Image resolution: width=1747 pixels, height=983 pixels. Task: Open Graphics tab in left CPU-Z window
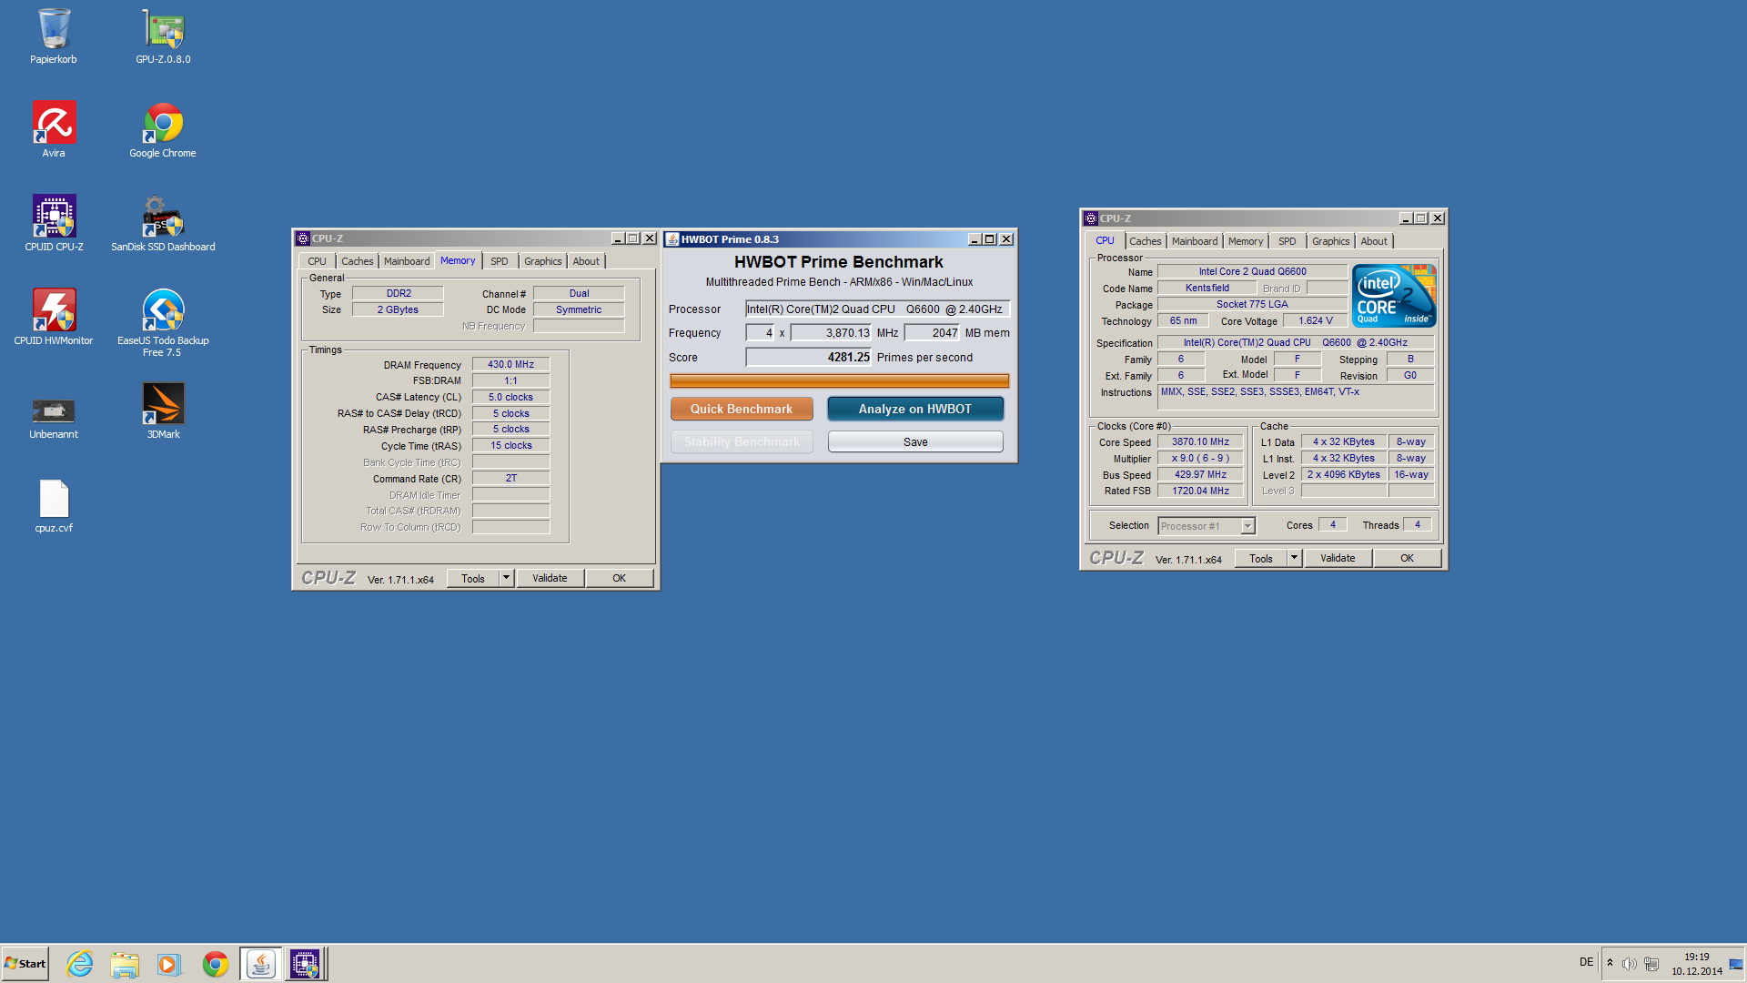click(543, 261)
